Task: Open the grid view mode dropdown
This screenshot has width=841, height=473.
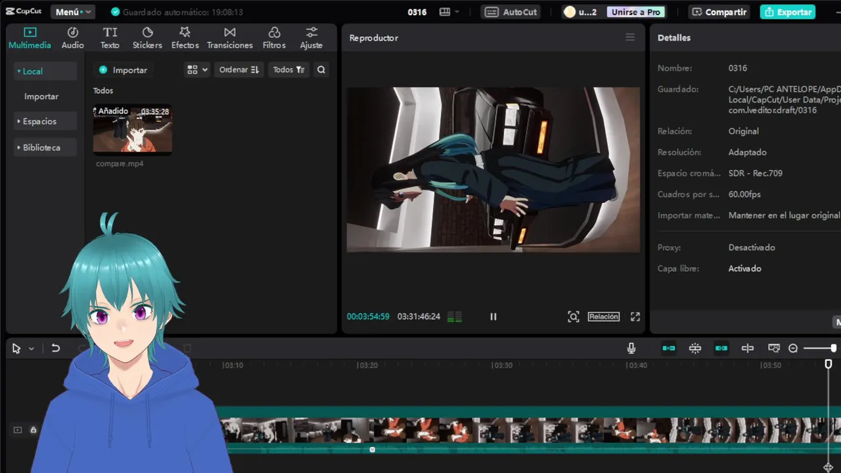Action: [197, 70]
